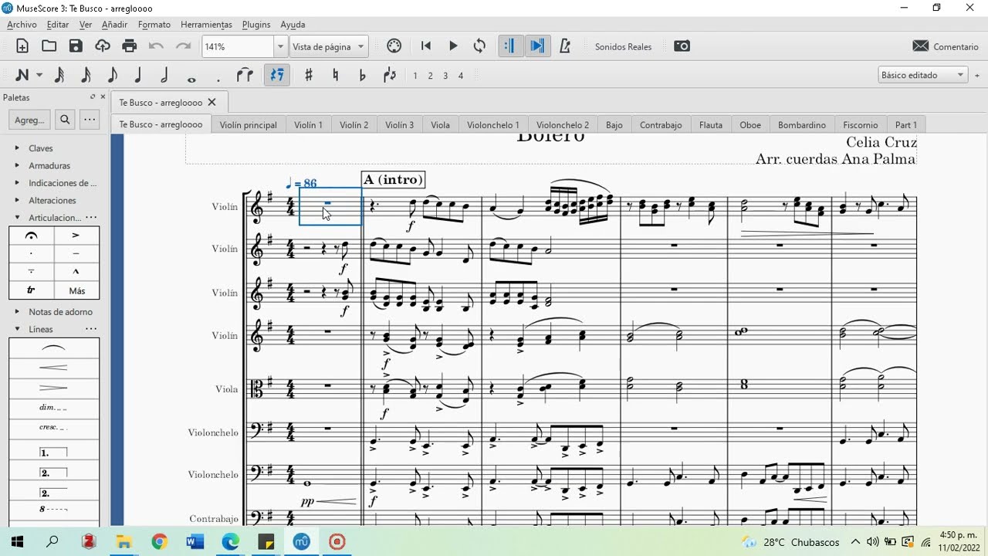Screen dimensions: 988x556
Task: Flip note stem direction icon
Action: [390, 75]
